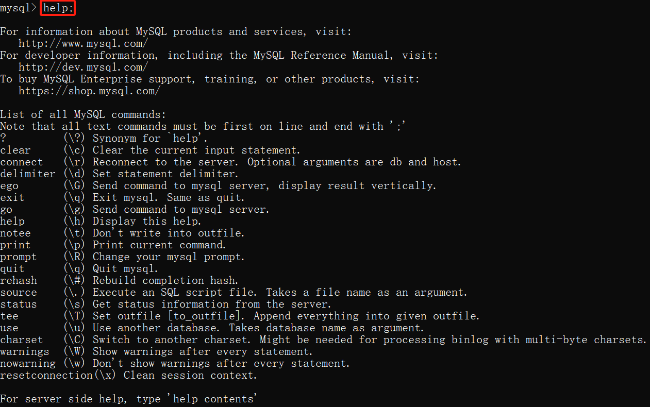Select the 'rehash' command name

click(x=19, y=281)
